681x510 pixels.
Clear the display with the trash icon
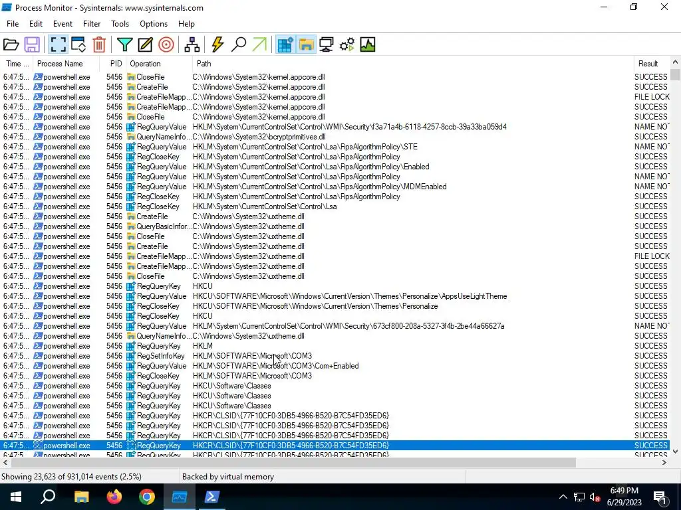[x=99, y=44]
